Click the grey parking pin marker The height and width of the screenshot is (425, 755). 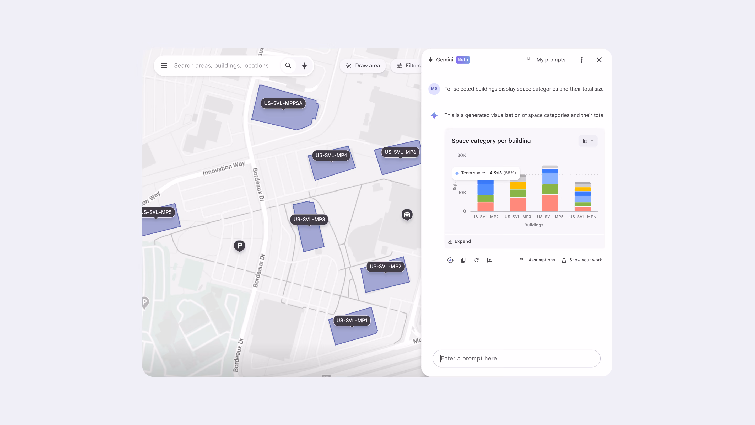click(x=145, y=303)
